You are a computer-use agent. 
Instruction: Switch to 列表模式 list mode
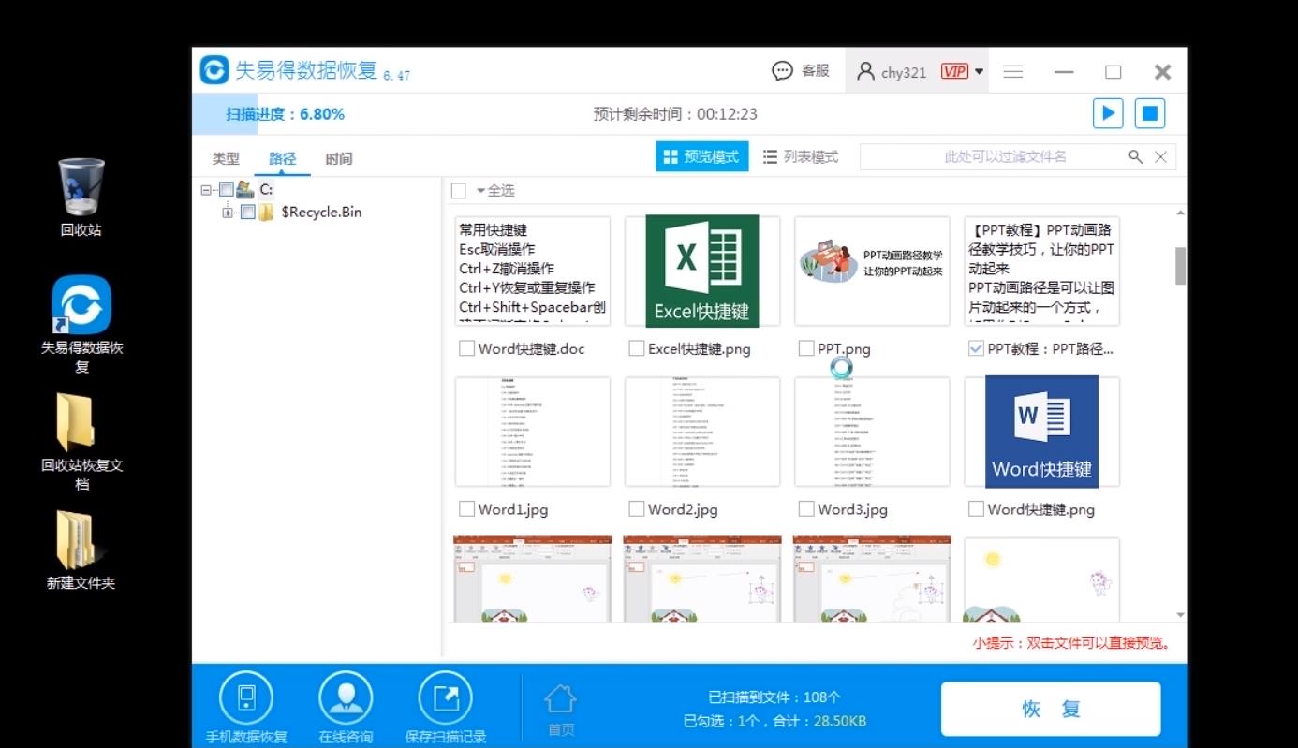801,157
